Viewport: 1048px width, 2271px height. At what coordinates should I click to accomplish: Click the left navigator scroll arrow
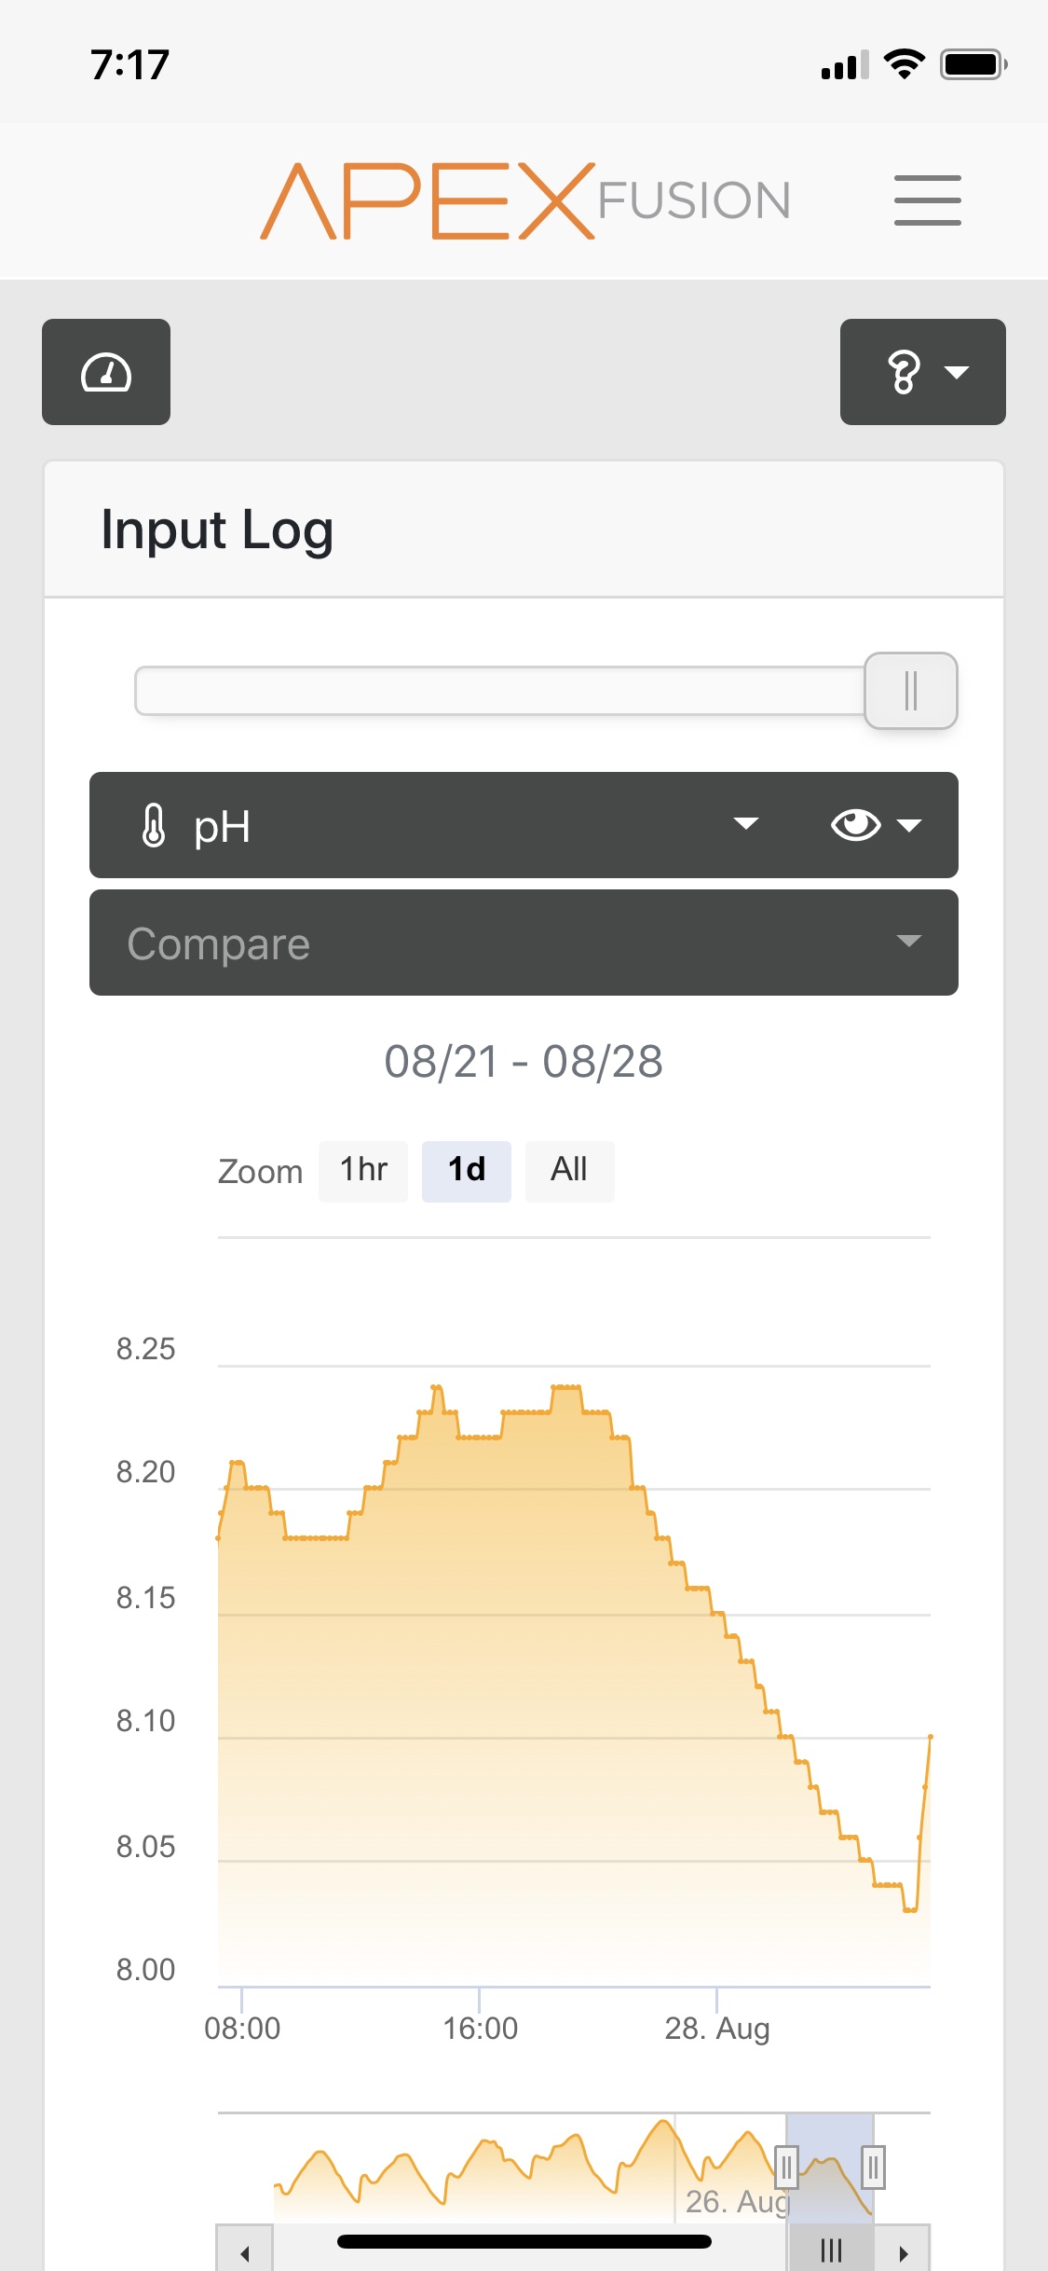(x=244, y=2250)
